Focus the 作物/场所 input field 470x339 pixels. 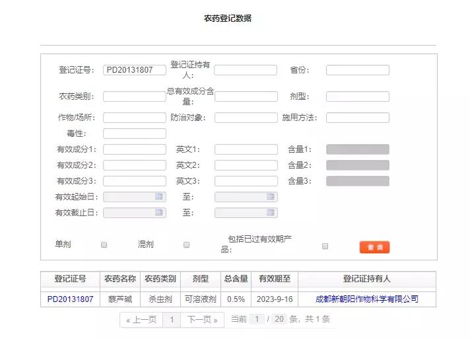(135, 118)
